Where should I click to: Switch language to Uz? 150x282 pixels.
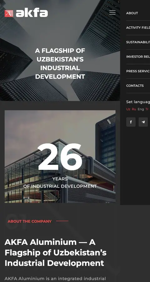128,109
